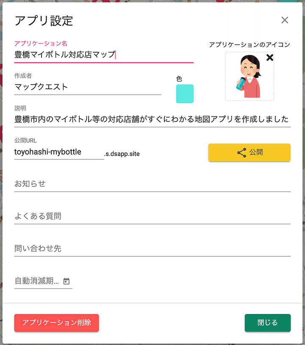Select the お知らせ input field

pos(152,184)
